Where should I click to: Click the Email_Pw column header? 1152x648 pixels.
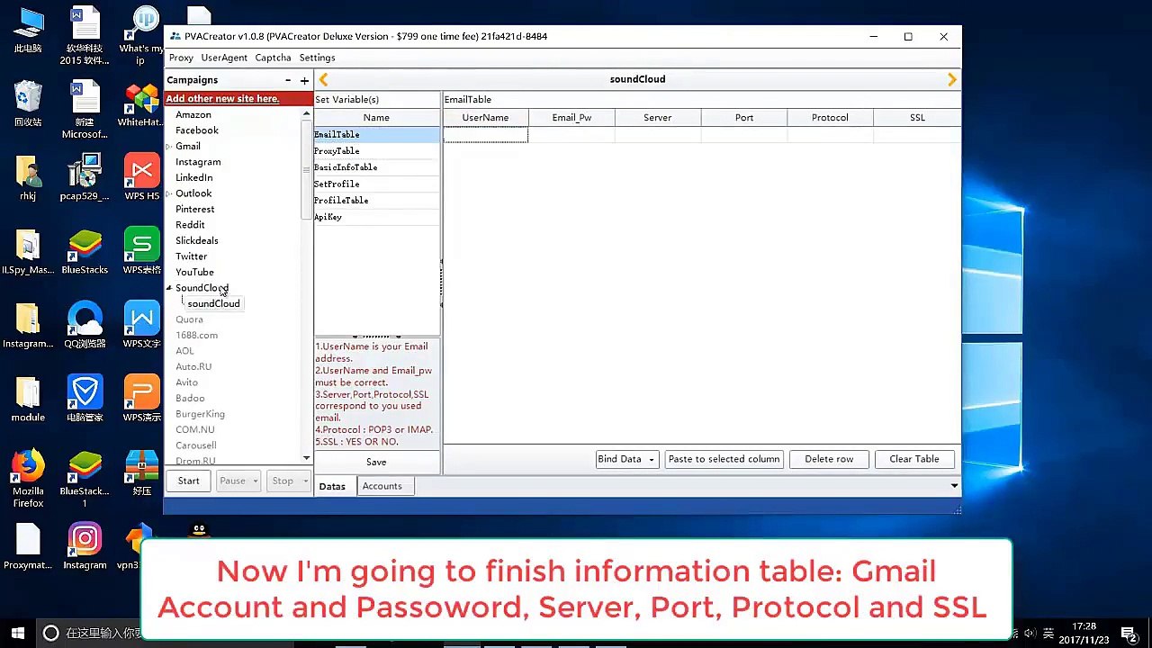[x=571, y=118]
